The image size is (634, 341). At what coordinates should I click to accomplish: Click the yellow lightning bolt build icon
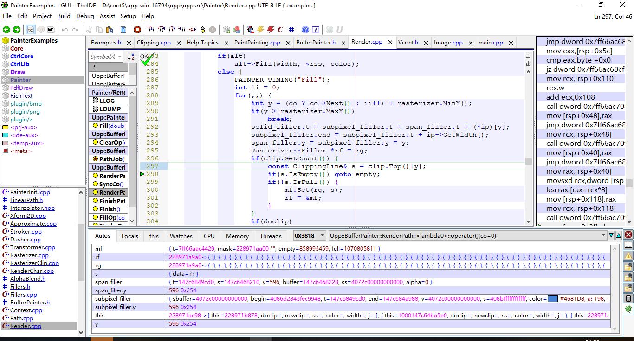tap(260, 30)
